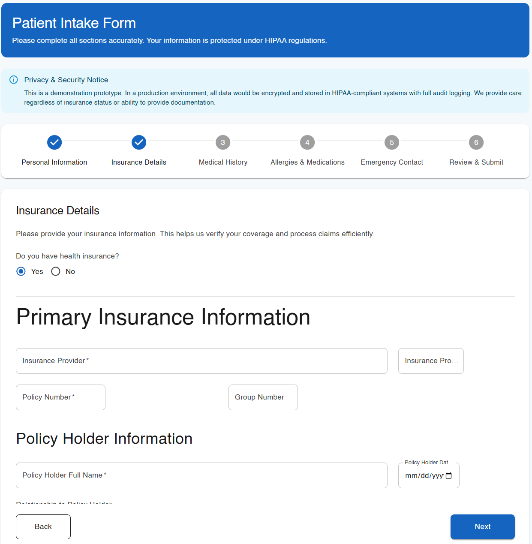Click the Policy Holder Date field

point(424,475)
